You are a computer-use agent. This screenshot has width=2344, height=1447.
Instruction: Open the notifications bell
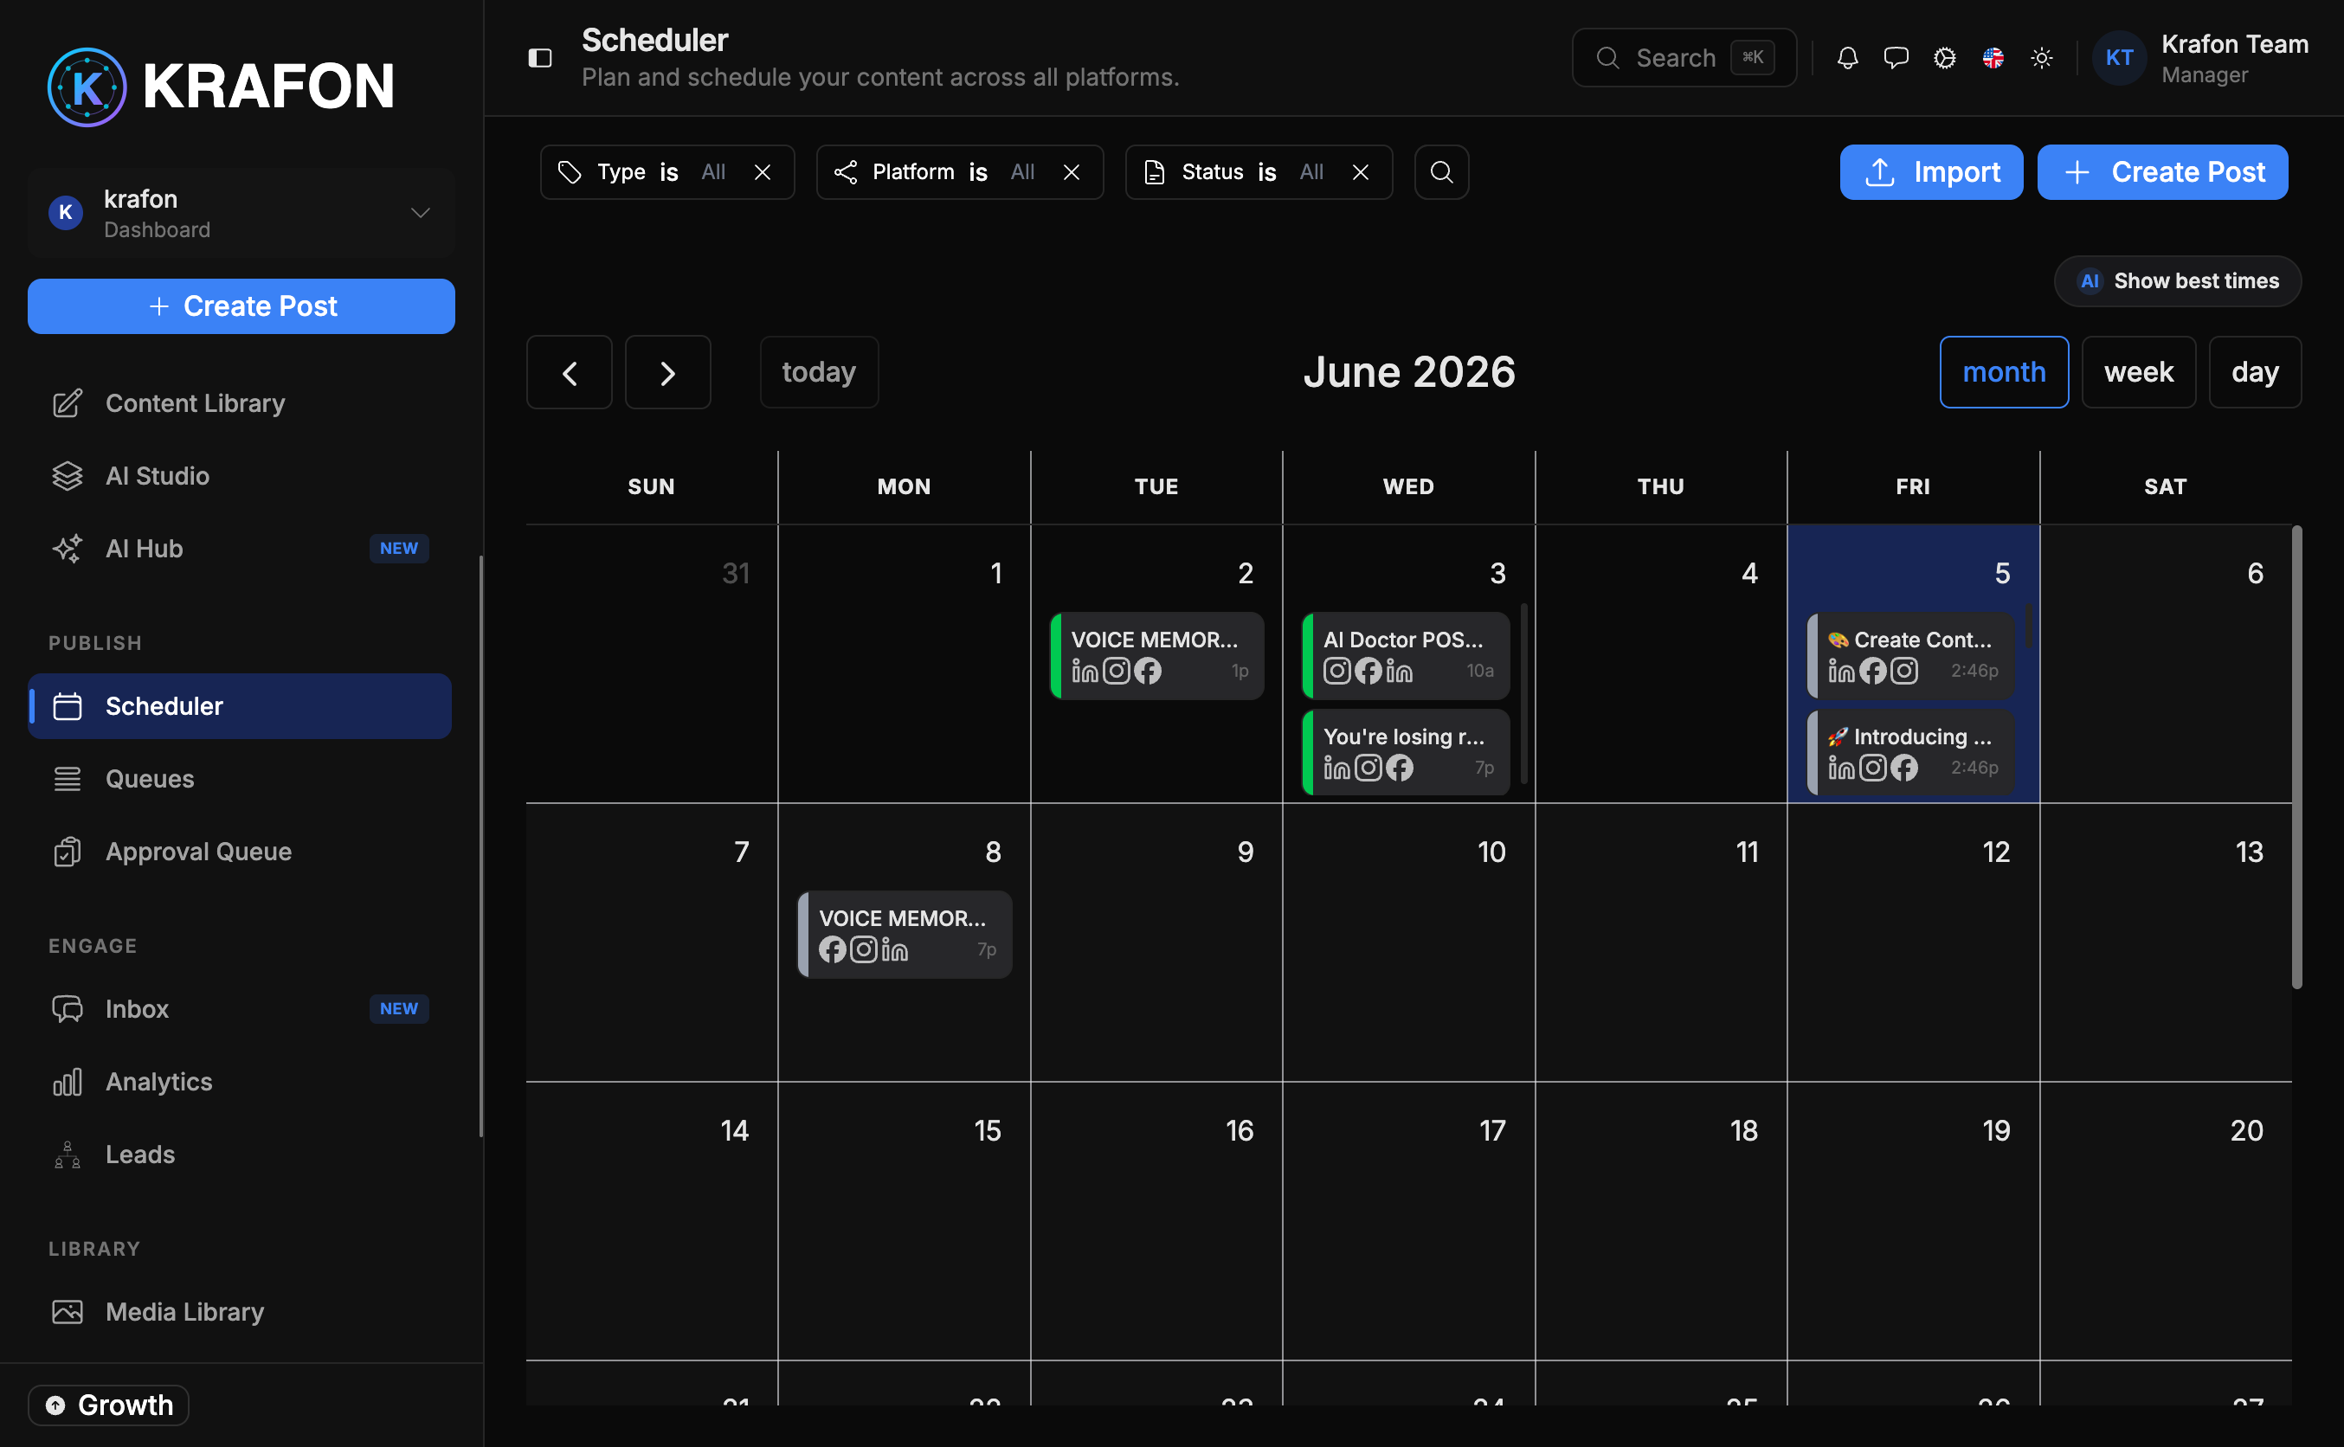[x=1847, y=58]
